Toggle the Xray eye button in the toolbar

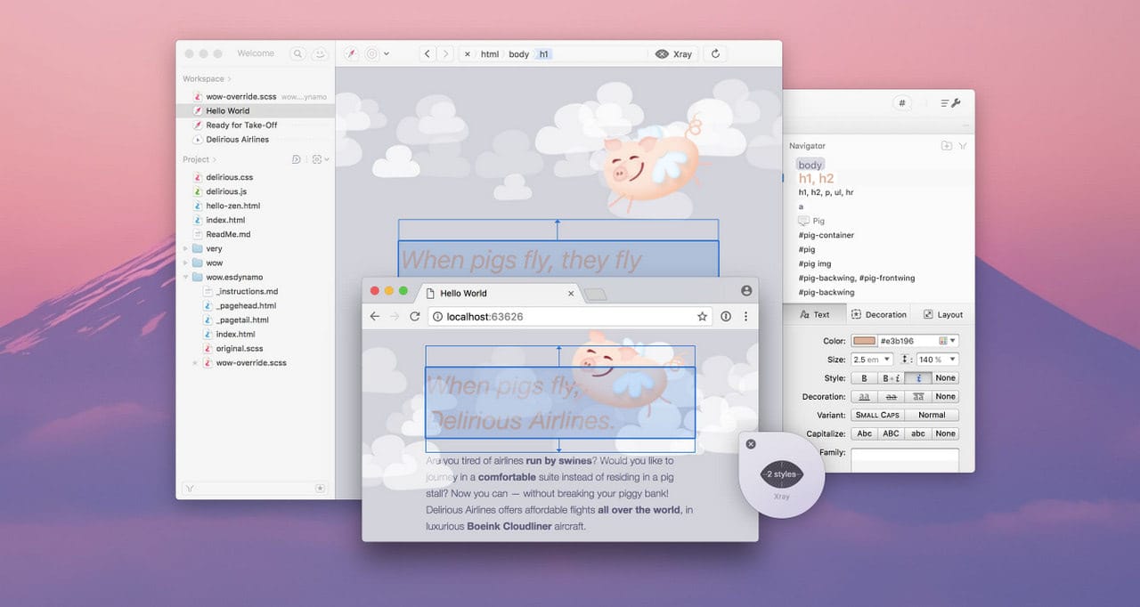coord(674,54)
